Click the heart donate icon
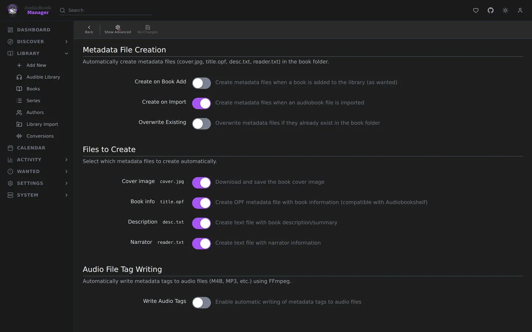532x332 pixels. pyautogui.click(x=476, y=10)
